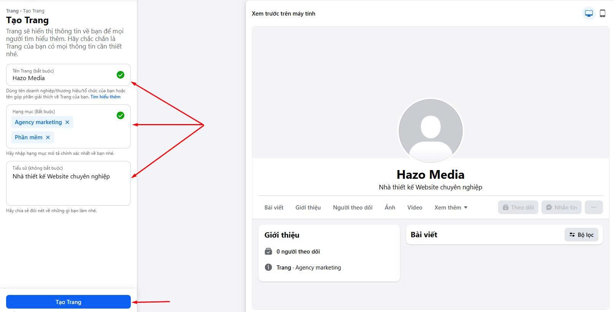Screen dimensions: 614x312
Task: Switch to desktop preview icon
Action: [589, 14]
